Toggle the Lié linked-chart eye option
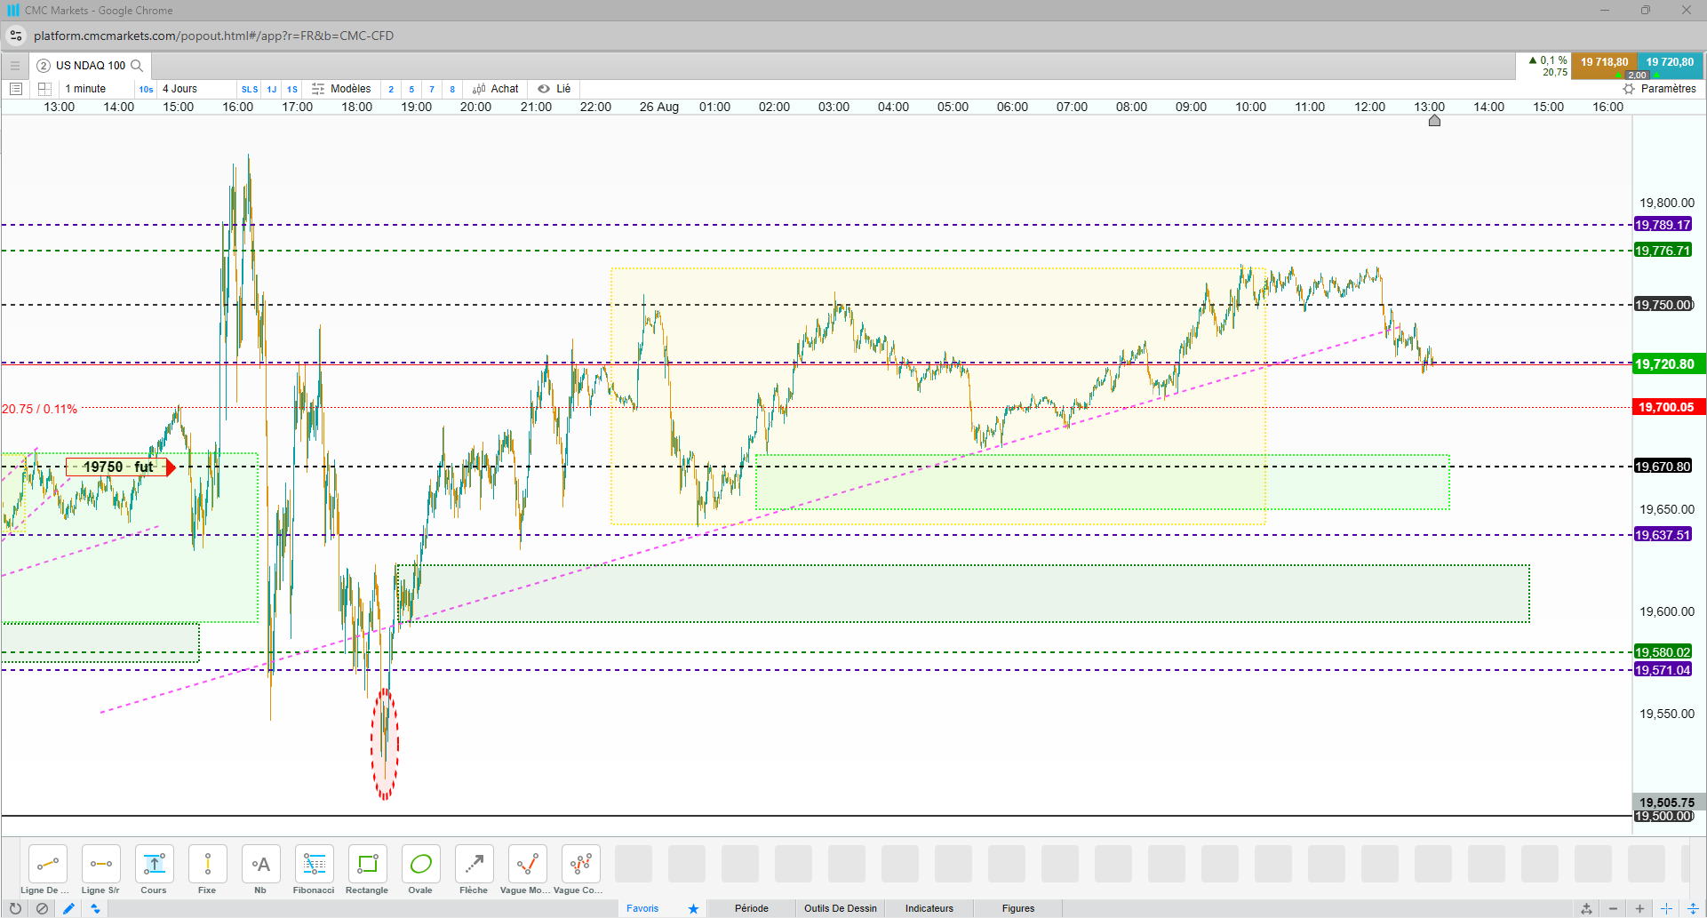This screenshot has width=1707, height=918. tap(554, 89)
